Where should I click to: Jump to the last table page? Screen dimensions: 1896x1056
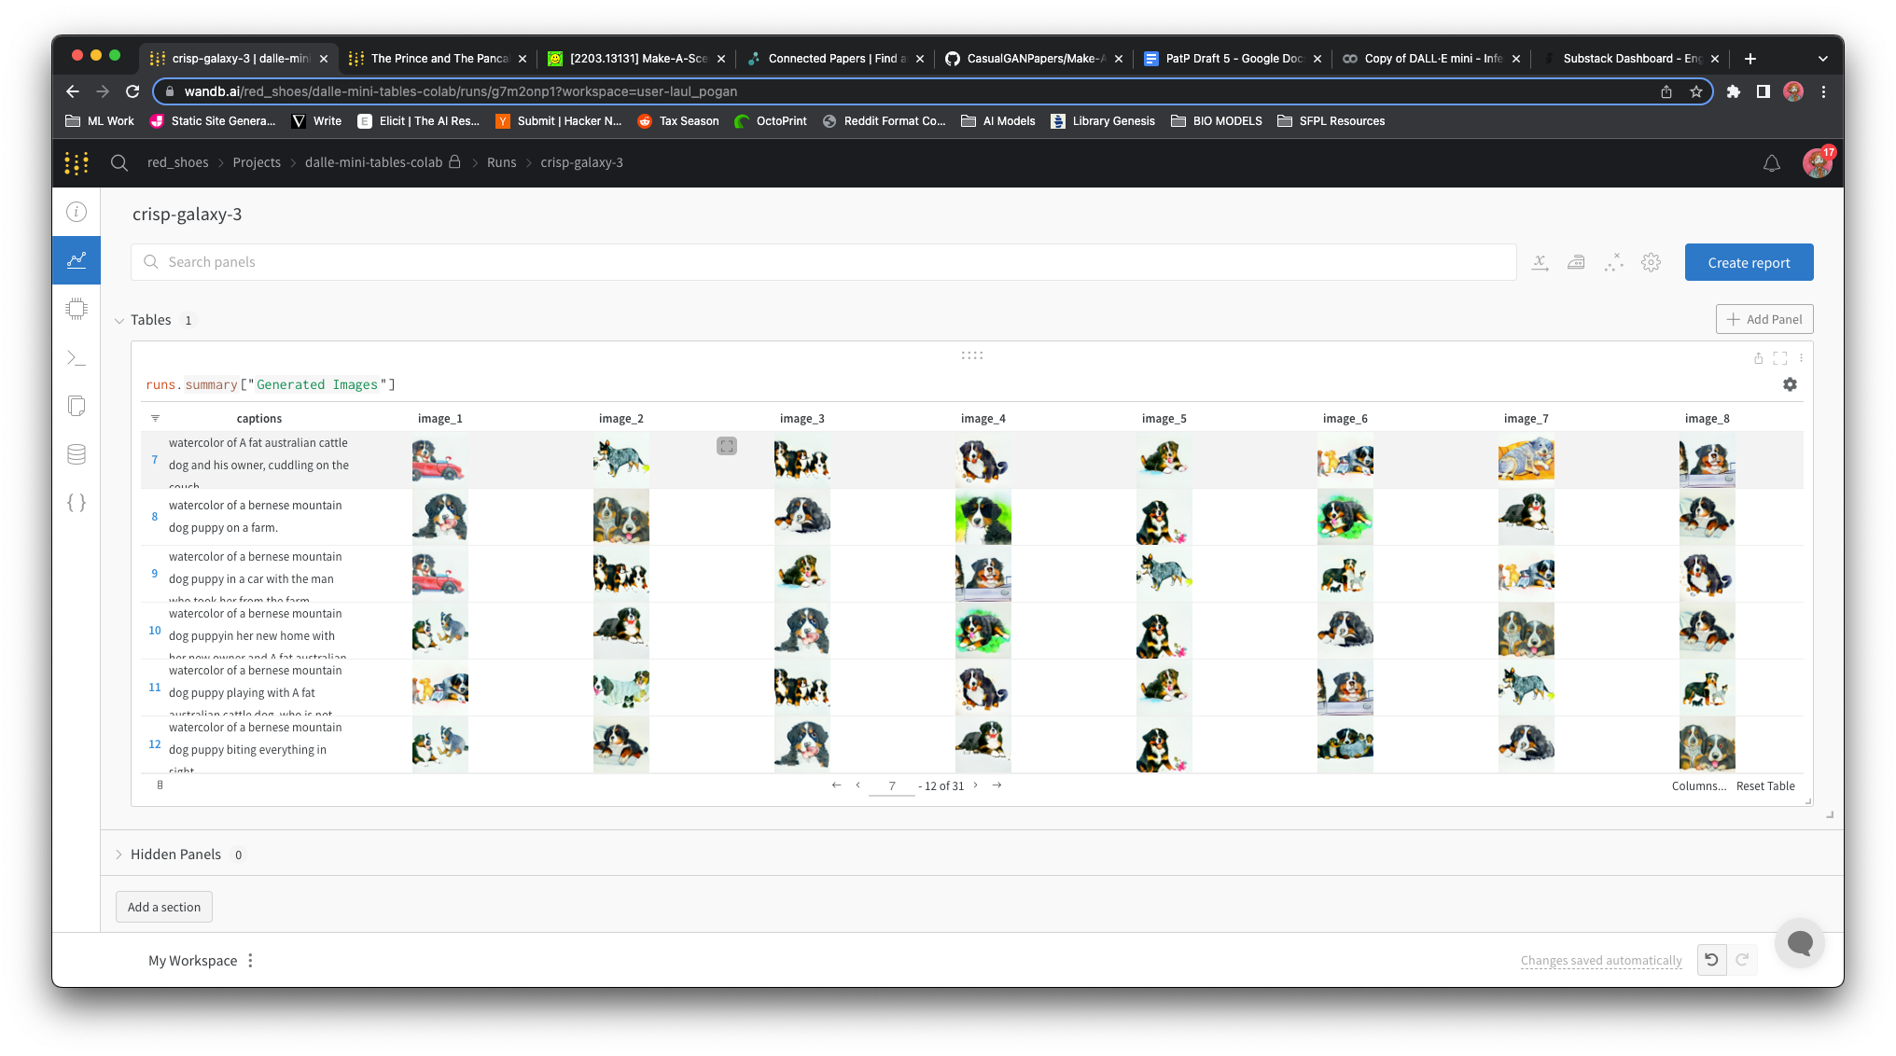click(x=997, y=785)
